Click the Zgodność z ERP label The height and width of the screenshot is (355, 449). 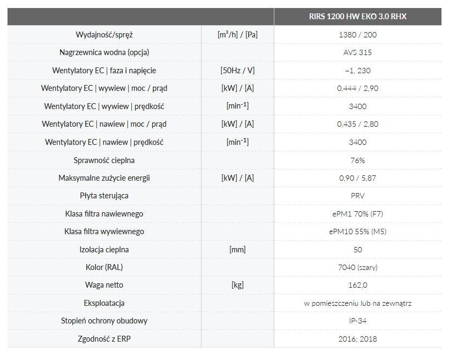coord(104,339)
